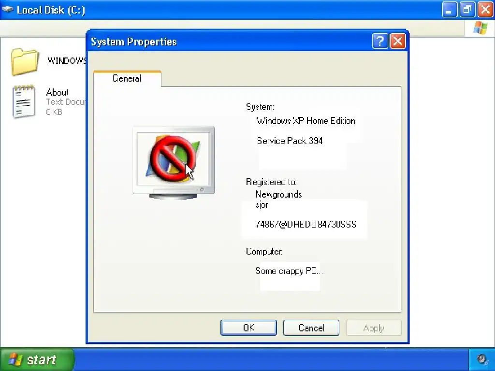Screen dimensions: 495x371
Task: Click the Windows flag logo in Explorer toolbar
Action: [x=480, y=28]
